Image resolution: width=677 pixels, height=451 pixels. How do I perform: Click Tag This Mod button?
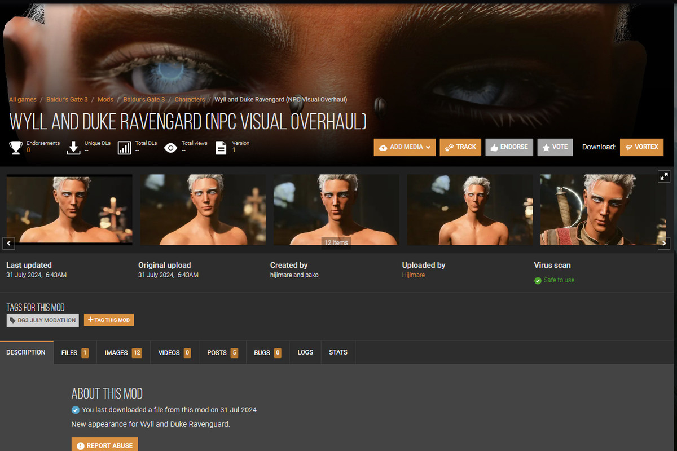point(109,320)
